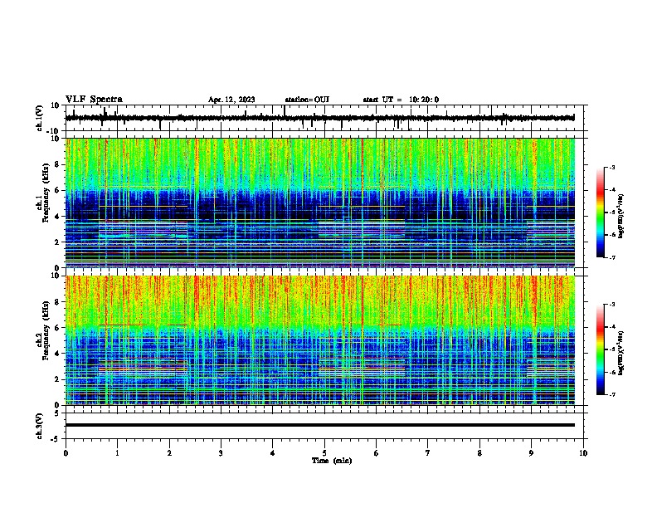Screen dimensions: 657x508
Task: Click time axis tick label "9"
Action: pos(531,453)
